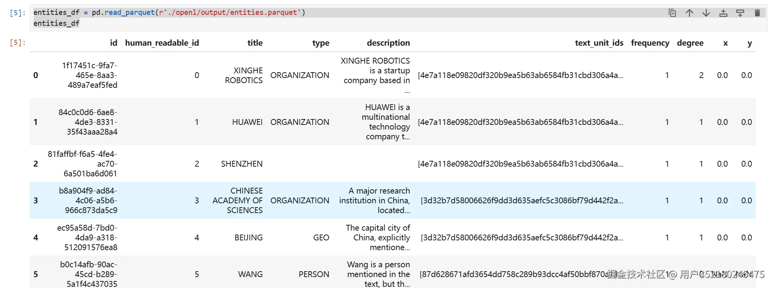This screenshot has height=288, width=773.
Task: Duplicate the current notebook cell
Action: point(672,13)
